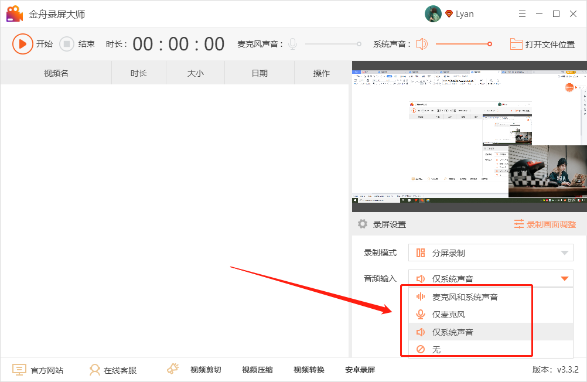Click the 音频输入 combo box field

[x=491, y=278]
